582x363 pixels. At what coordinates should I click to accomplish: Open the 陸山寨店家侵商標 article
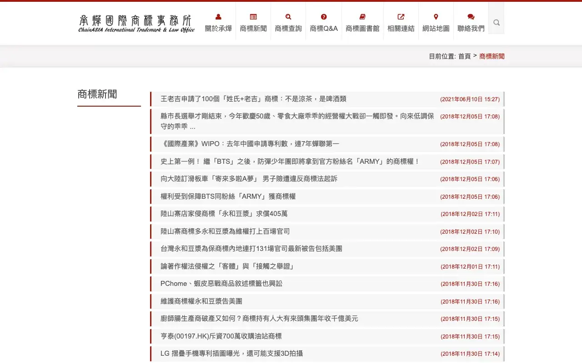(224, 214)
